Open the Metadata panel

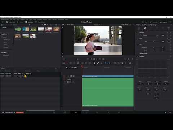154,22
